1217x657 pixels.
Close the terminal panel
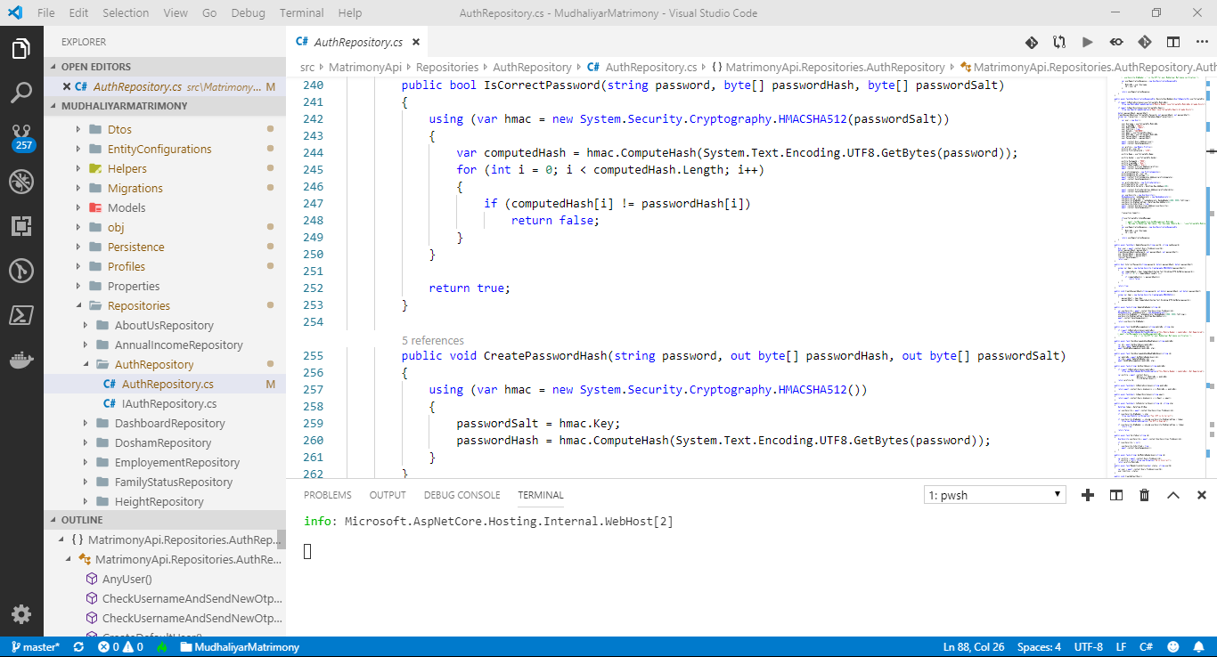[x=1202, y=495]
